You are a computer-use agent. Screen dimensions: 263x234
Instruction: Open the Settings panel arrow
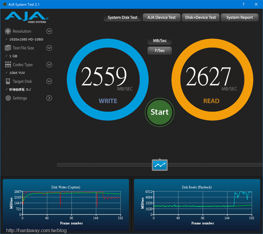(49, 98)
